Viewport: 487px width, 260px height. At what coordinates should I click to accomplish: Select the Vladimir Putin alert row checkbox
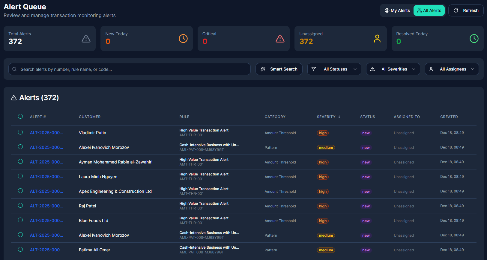click(x=20, y=132)
